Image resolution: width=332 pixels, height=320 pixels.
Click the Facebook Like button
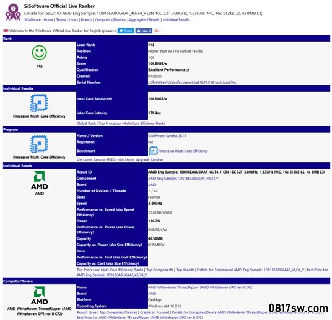[143, 31]
